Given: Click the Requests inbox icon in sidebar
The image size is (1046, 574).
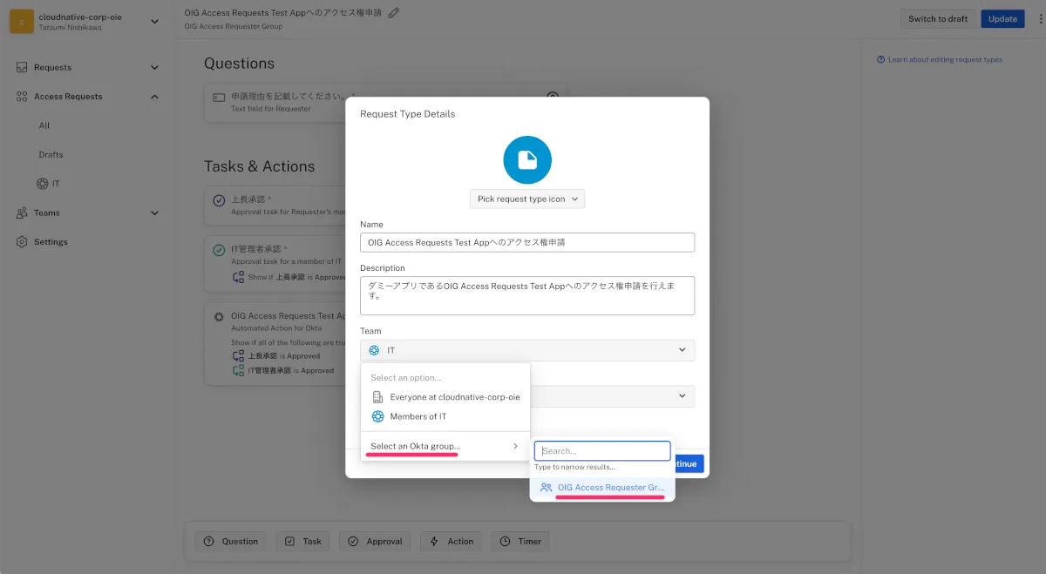Looking at the screenshot, I should pyautogui.click(x=22, y=68).
